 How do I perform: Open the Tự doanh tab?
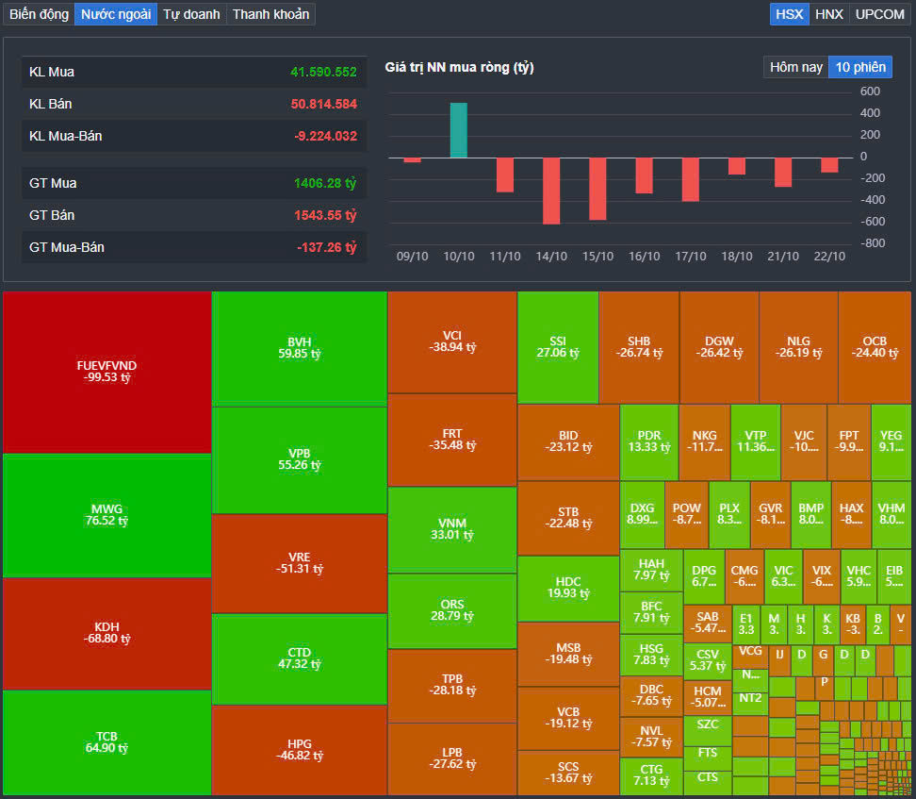point(191,14)
